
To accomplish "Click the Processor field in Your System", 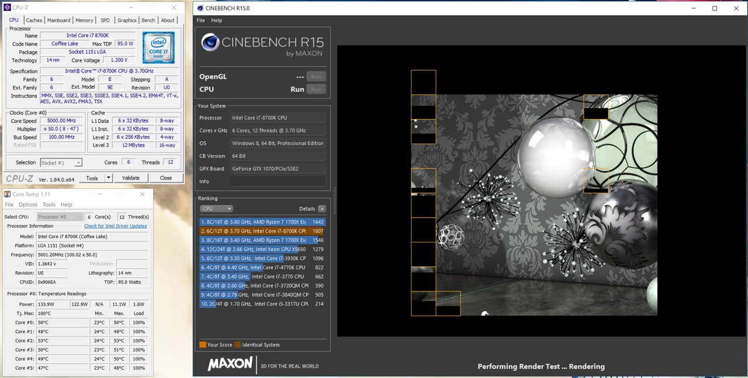I will point(278,118).
